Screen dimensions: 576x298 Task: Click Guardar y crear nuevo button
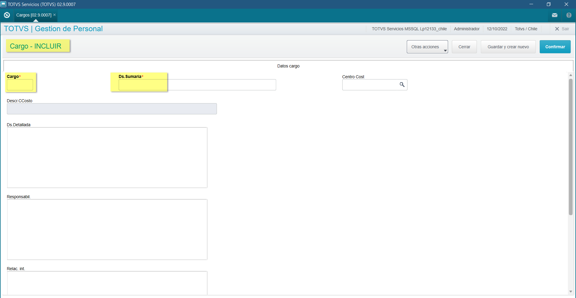click(x=508, y=47)
